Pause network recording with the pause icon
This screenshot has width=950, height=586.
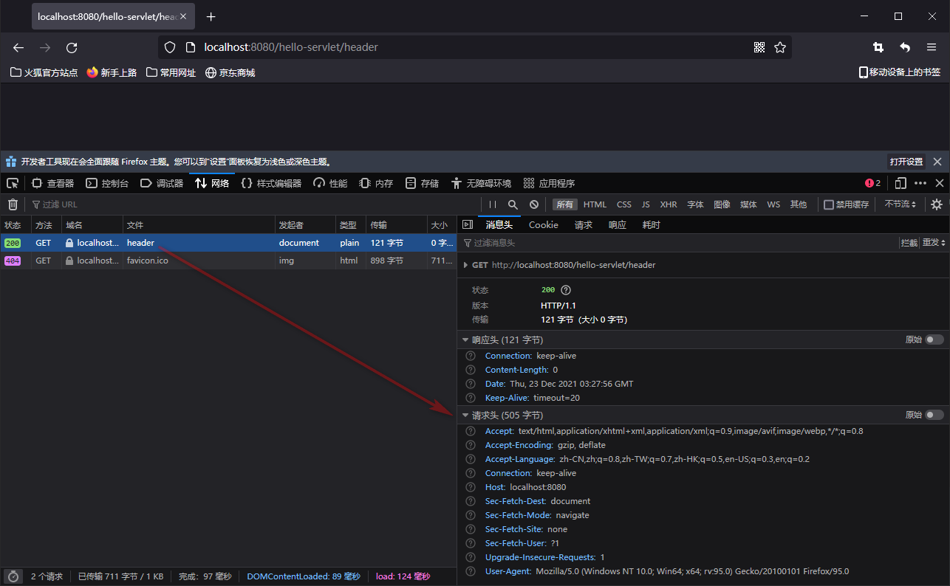click(493, 204)
